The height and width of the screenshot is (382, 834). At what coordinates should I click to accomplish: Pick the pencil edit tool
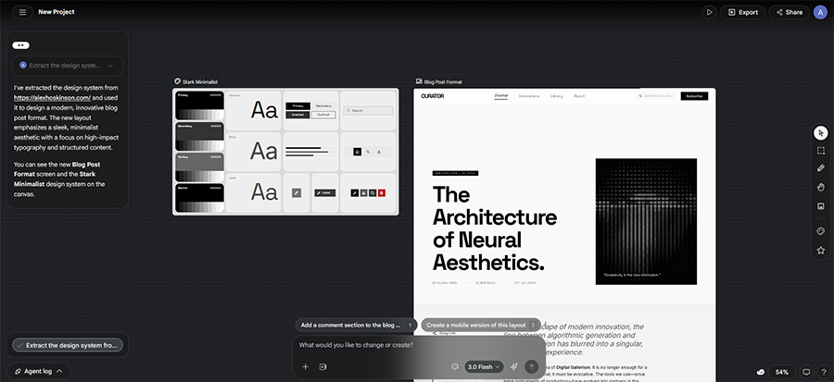coord(820,168)
